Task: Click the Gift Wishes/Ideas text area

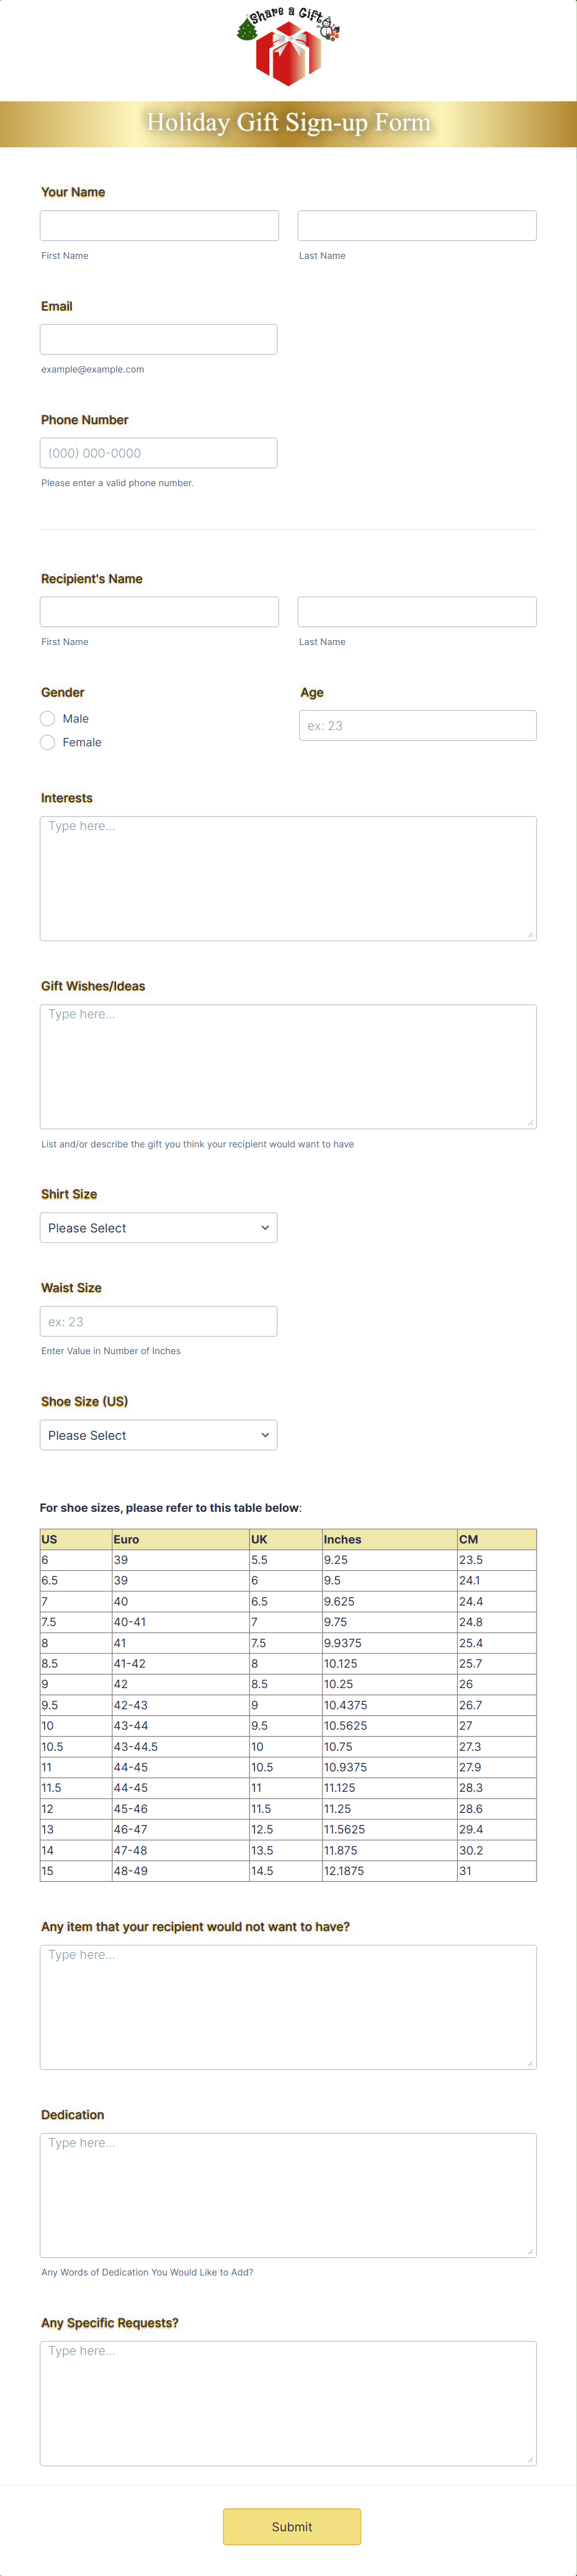Action: pos(288,1065)
